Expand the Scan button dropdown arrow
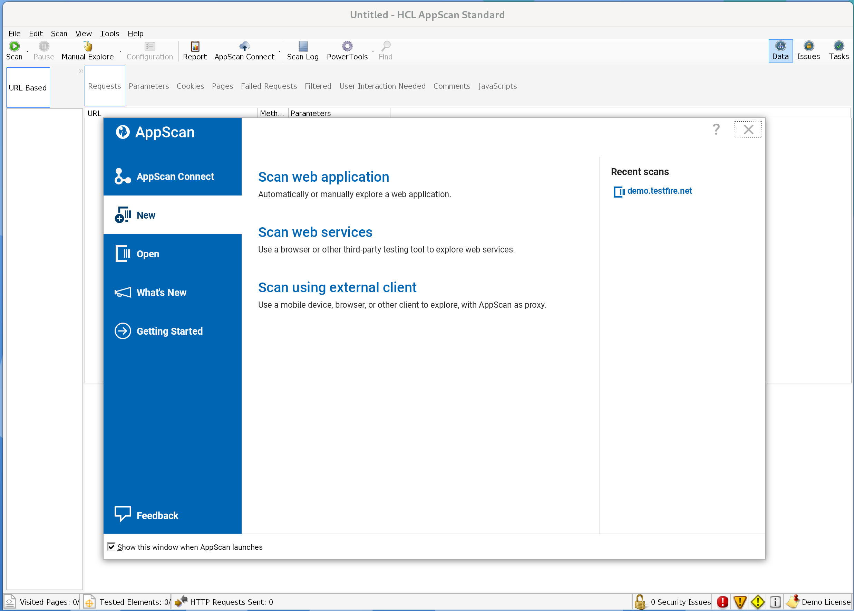The image size is (854, 611). (x=28, y=51)
